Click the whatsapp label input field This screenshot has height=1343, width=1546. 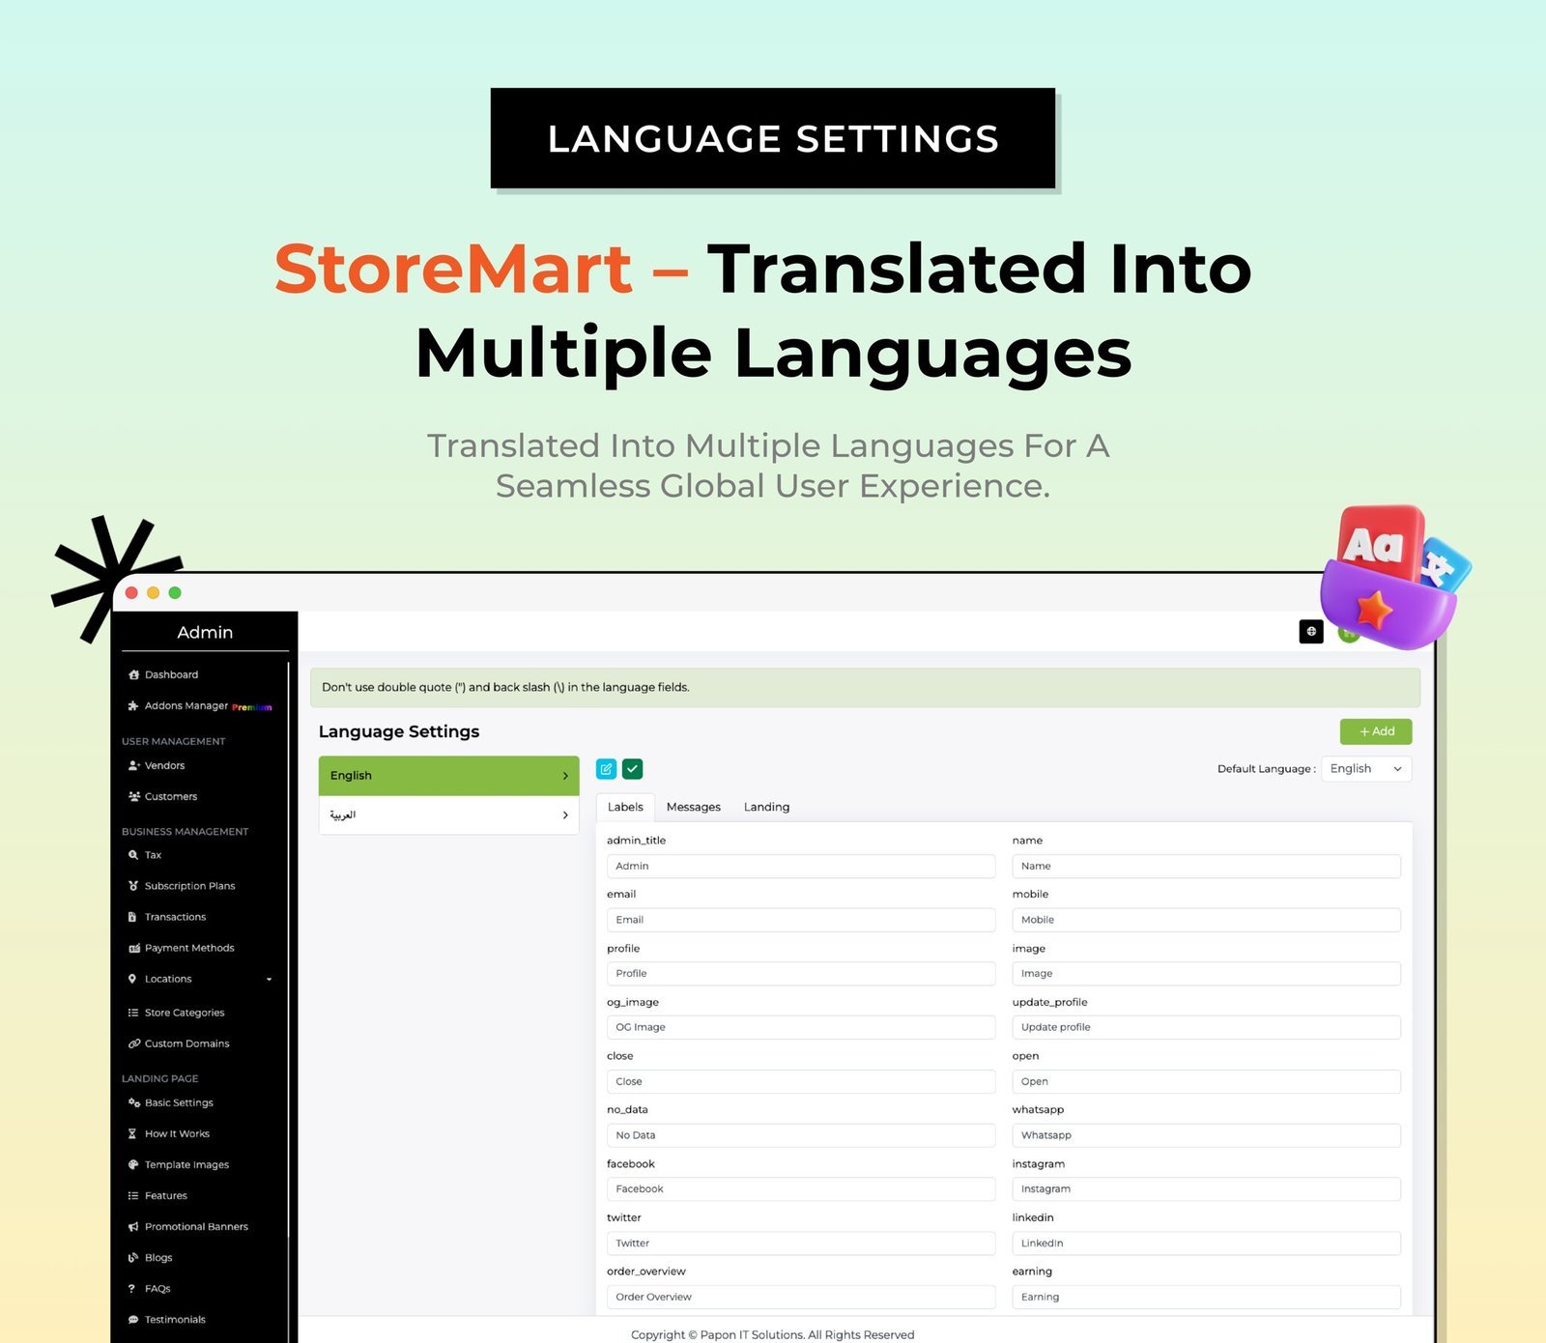pos(1206,1135)
